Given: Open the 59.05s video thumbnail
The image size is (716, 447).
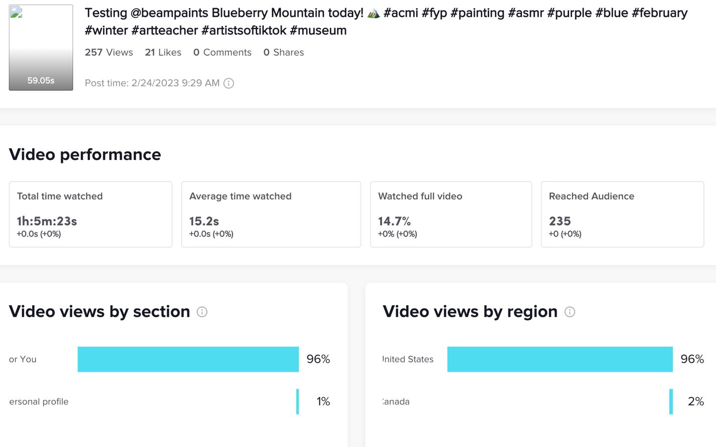Looking at the screenshot, I should click(41, 48).
